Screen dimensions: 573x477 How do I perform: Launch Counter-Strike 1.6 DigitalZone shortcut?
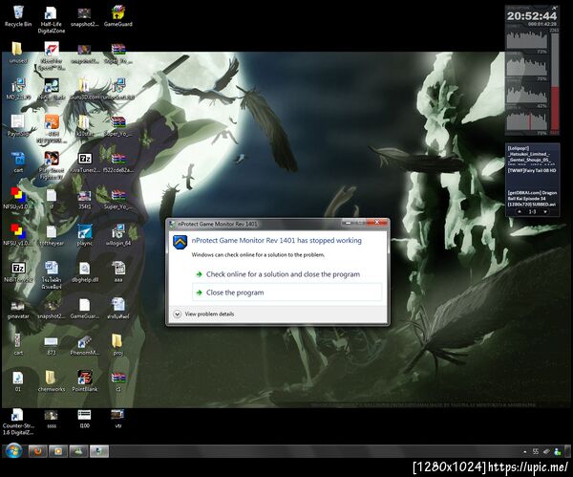point(18,422)
